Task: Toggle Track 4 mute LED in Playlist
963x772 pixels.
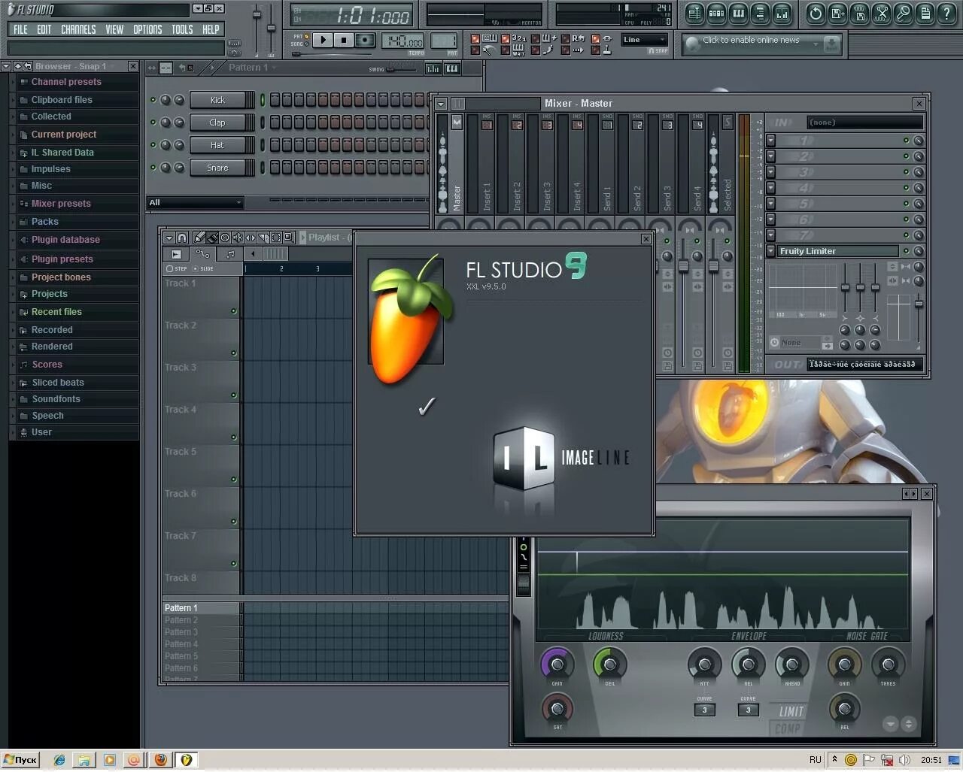Action: pyautogui.click(x=234, y=437)
